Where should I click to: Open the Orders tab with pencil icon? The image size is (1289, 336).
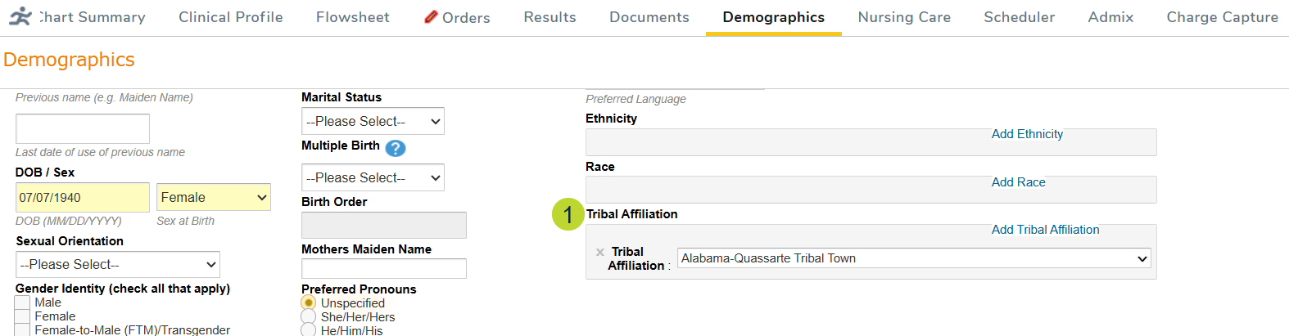click(457, 17)
